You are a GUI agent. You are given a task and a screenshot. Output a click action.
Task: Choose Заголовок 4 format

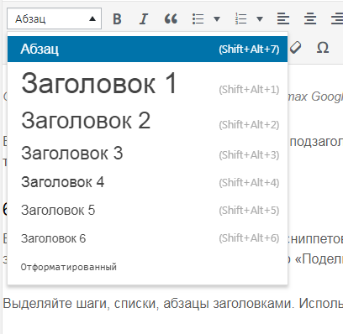pyautogui.click(x=147, y=182)
